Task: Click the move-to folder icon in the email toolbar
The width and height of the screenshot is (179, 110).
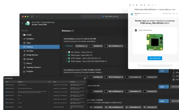Action: 149,5
